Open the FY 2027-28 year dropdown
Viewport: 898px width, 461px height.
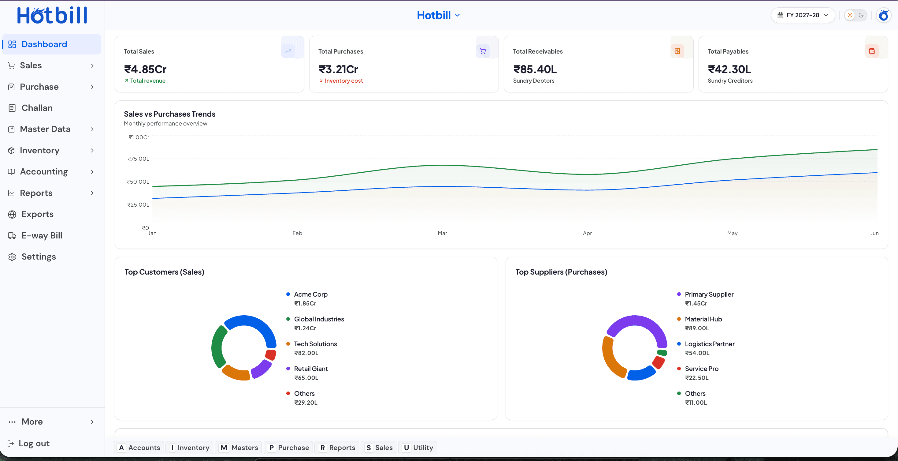pyautogui.click(x=803, y=15)
